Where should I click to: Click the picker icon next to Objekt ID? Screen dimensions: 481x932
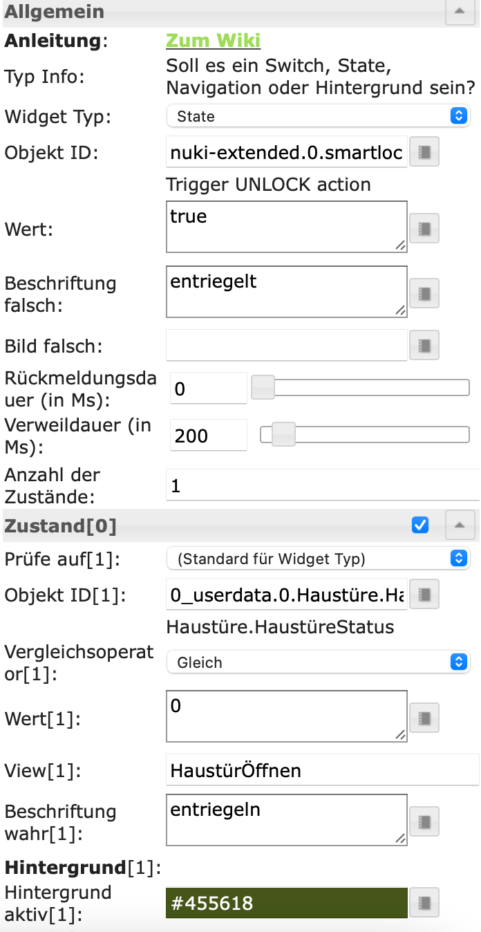(x=425, y=152)
